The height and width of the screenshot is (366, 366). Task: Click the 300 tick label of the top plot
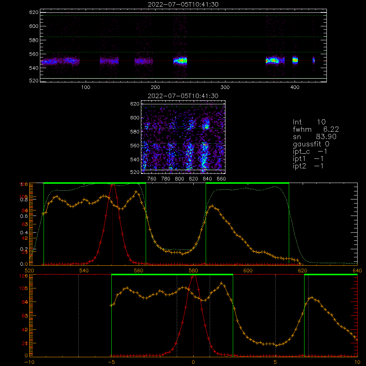(225, 87)
